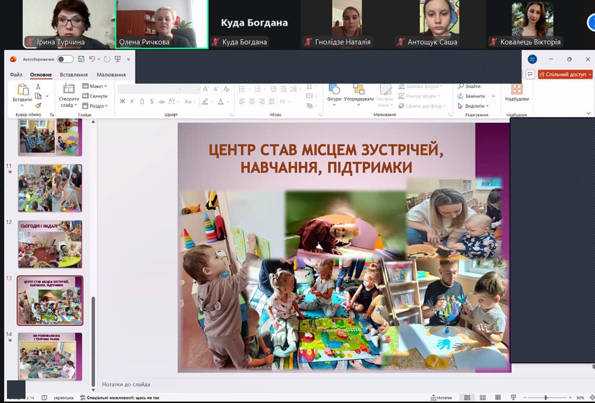
Task: Select the Format Painter brush icon
Action: point(38,105)
